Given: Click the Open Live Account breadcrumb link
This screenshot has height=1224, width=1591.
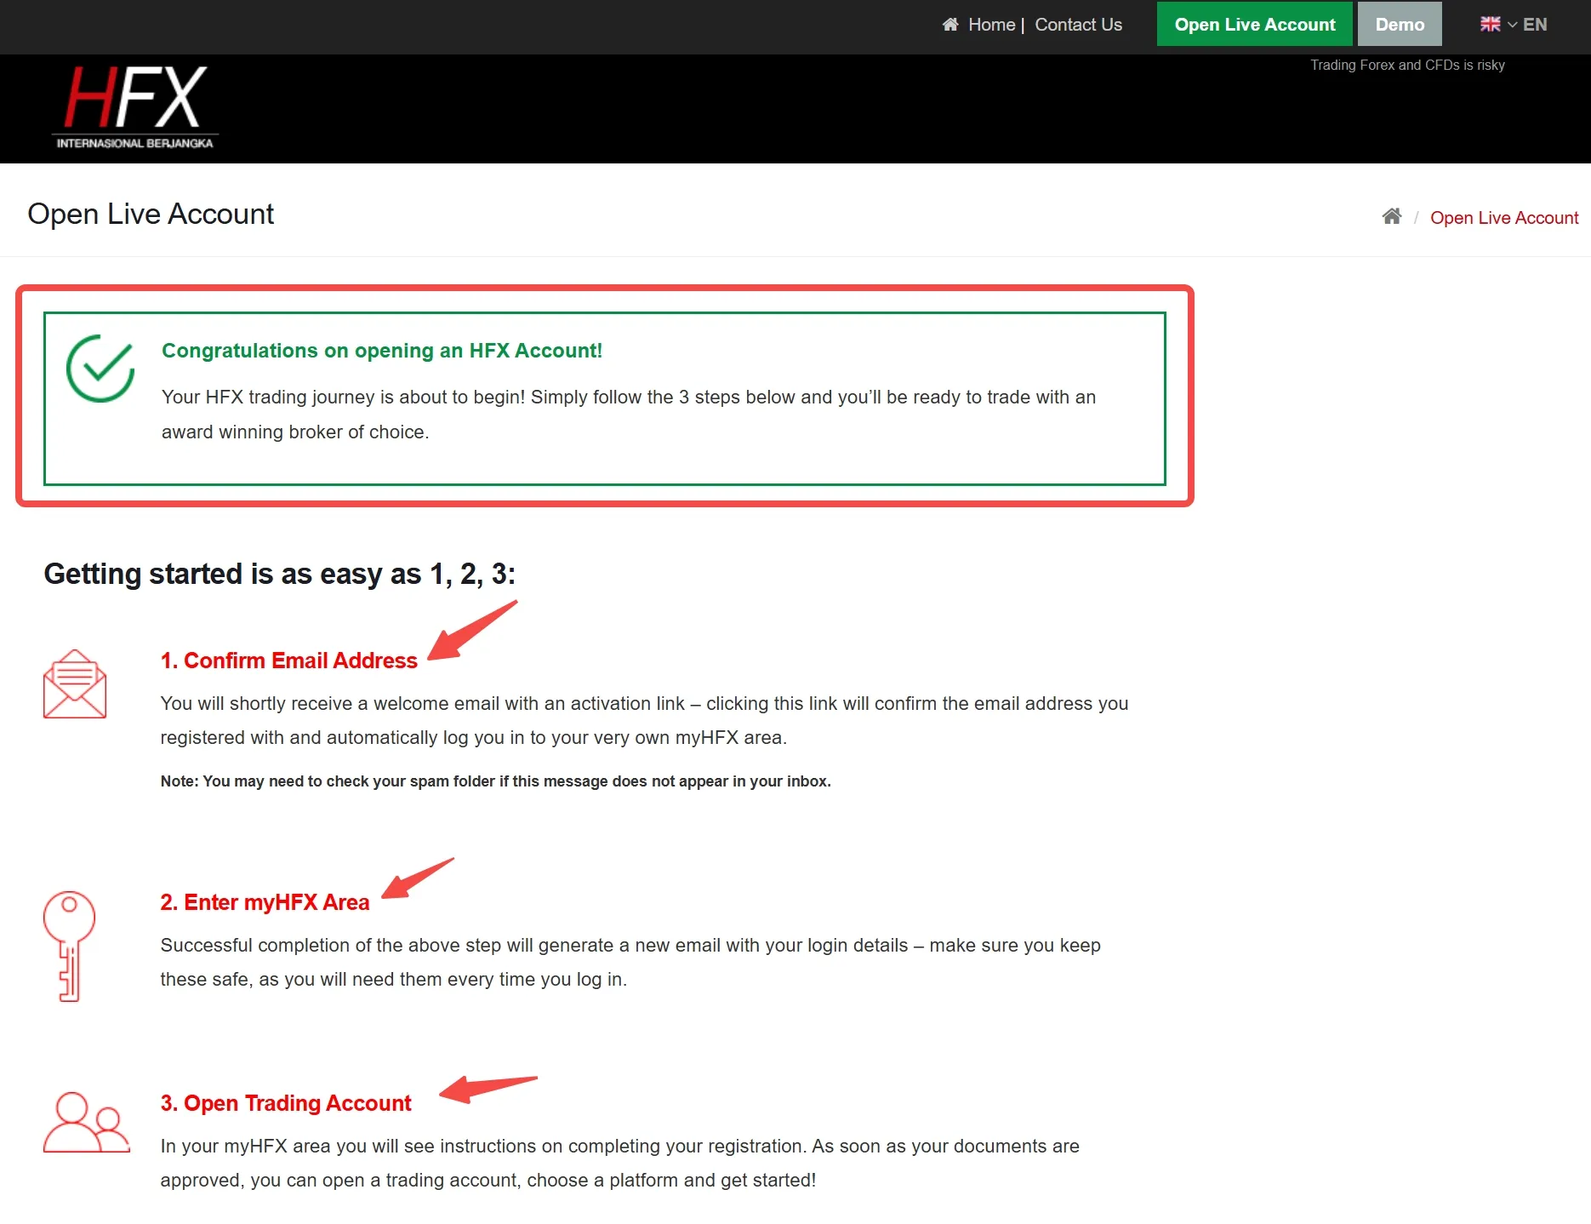Looking at the screenshot, I should 1504,218.
